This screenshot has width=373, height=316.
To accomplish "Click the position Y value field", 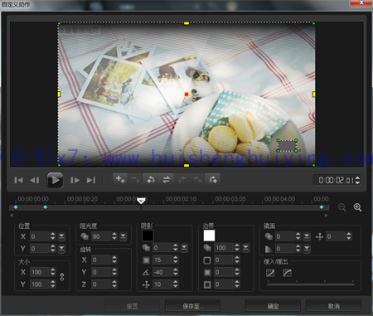I will coord(40,249).
